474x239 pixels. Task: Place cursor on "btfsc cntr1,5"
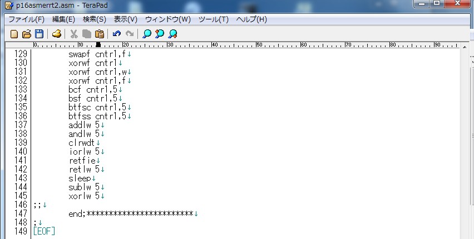(97, 107)
